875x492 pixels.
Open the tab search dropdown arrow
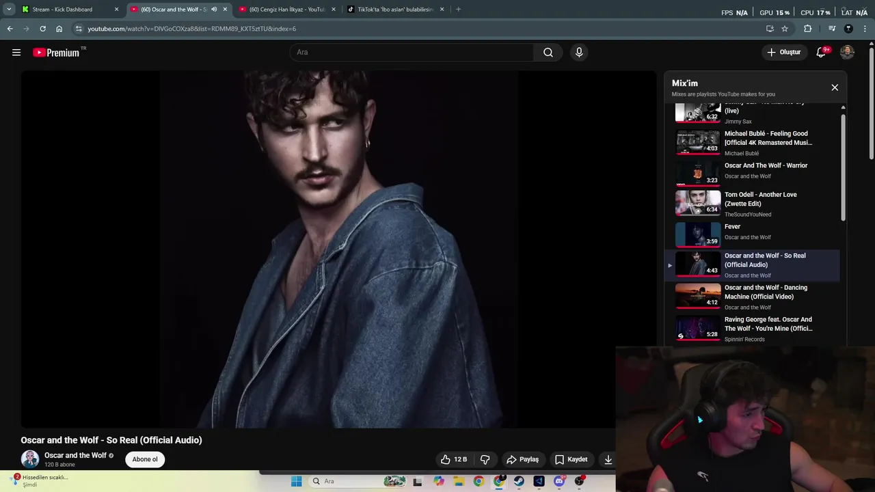[x=9, y=10]
